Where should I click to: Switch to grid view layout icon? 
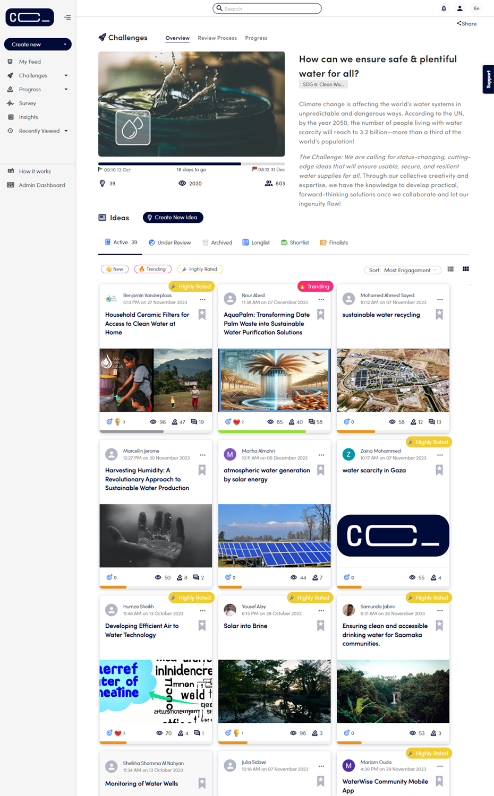pyautogui.click(x=466, y=269)
